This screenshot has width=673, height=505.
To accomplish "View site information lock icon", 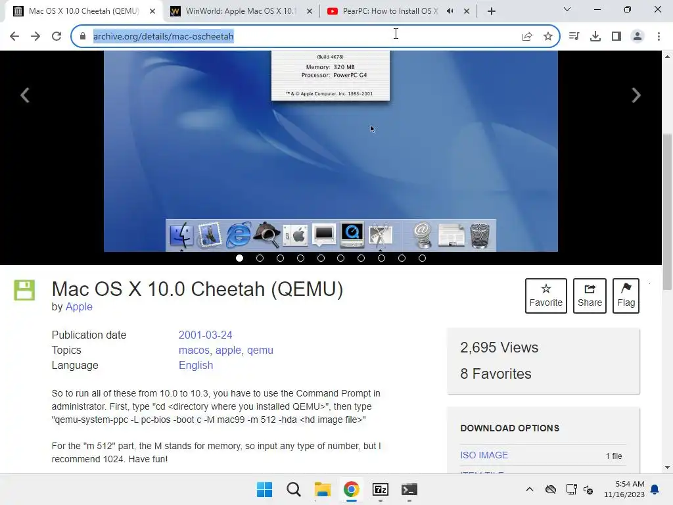I will pyautogui.click(x=82, y=36).
